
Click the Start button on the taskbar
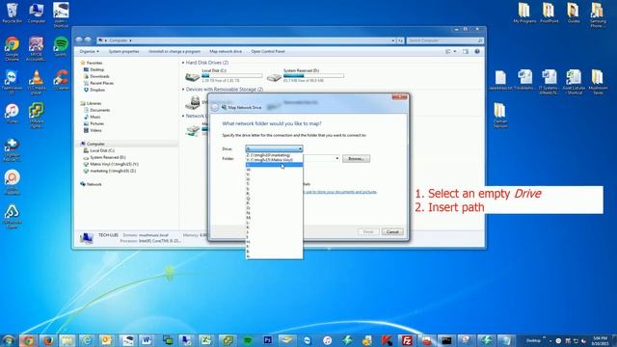[8, 340]
